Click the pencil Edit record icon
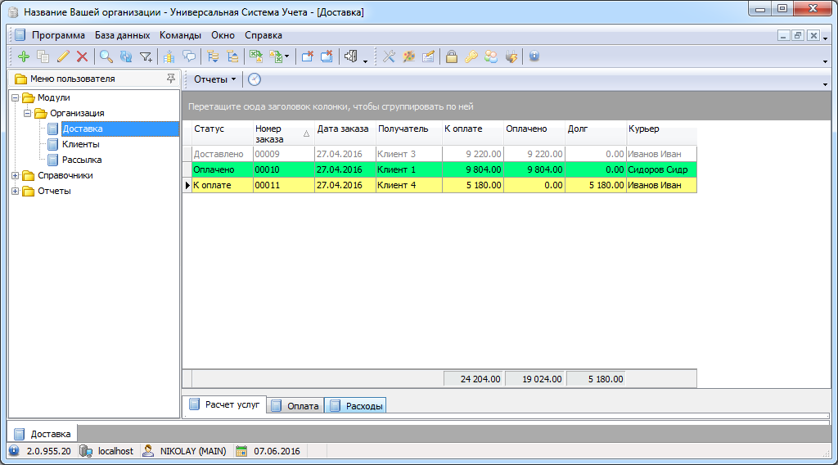 [63, 56]
